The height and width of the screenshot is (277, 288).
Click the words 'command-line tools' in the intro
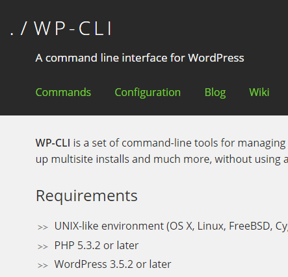tap(170, 143)
